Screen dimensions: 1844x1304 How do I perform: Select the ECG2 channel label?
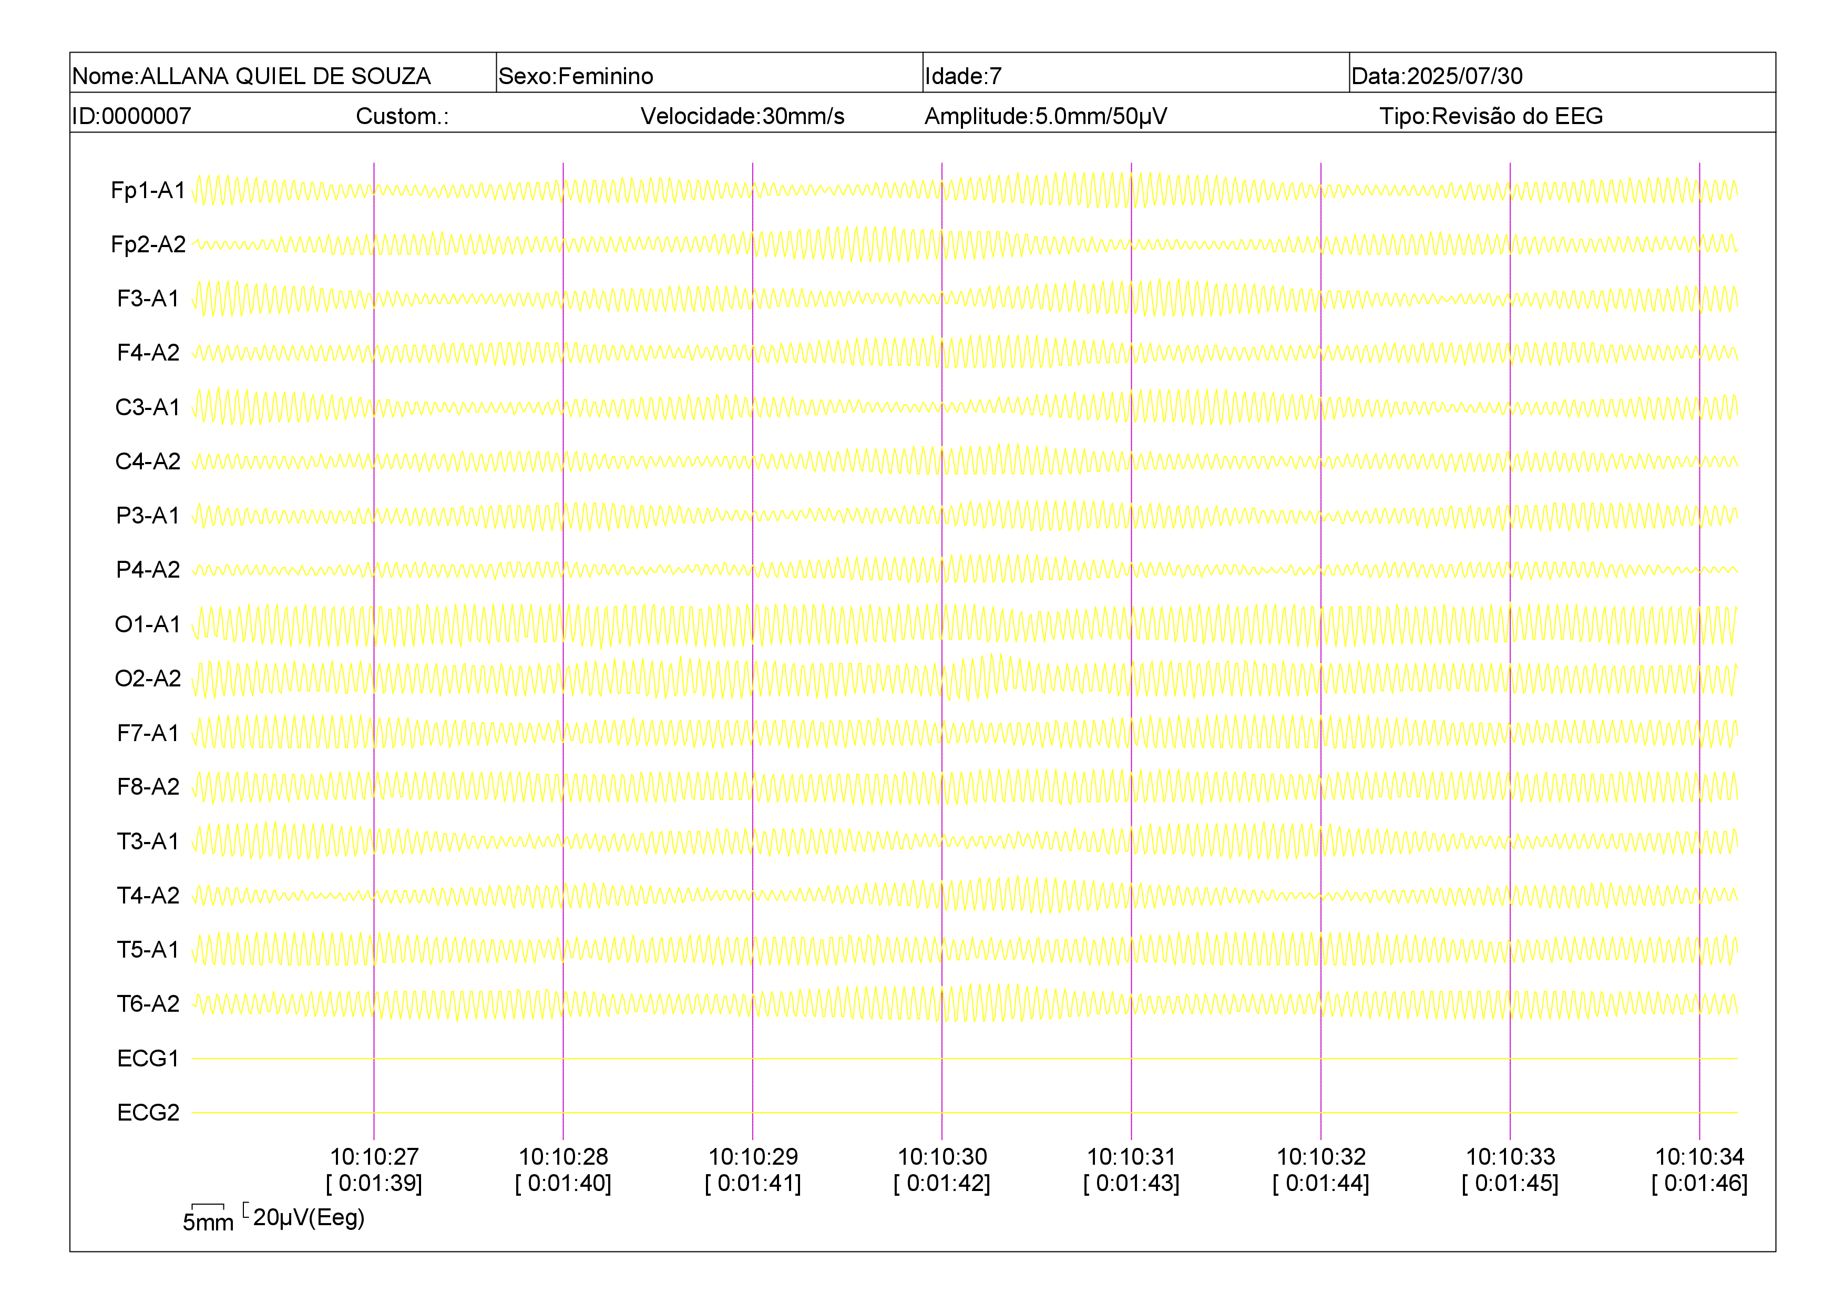click(149, 1113)
